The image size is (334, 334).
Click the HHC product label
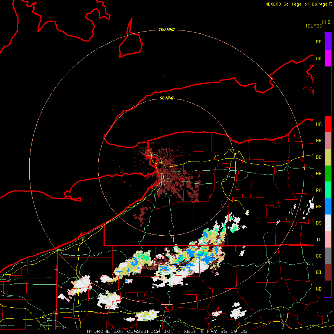pyautogui.click(x=326, y=22)
